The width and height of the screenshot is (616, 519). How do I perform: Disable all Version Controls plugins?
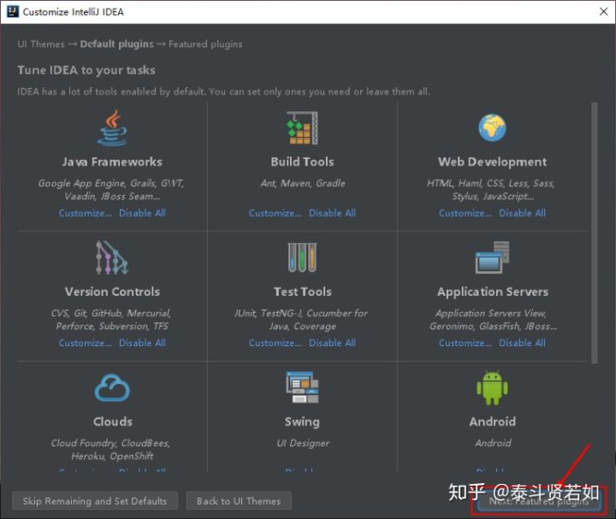[x=142, y=343]
